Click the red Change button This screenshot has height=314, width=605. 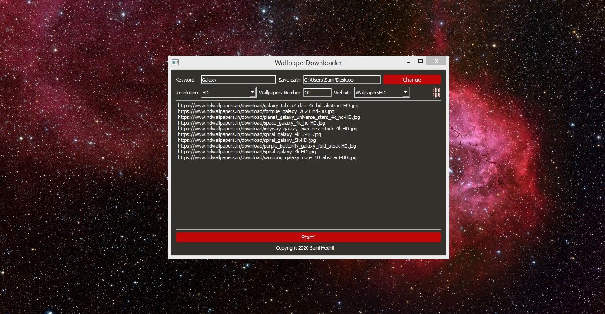pyautogui.click(x=412, y=79)
